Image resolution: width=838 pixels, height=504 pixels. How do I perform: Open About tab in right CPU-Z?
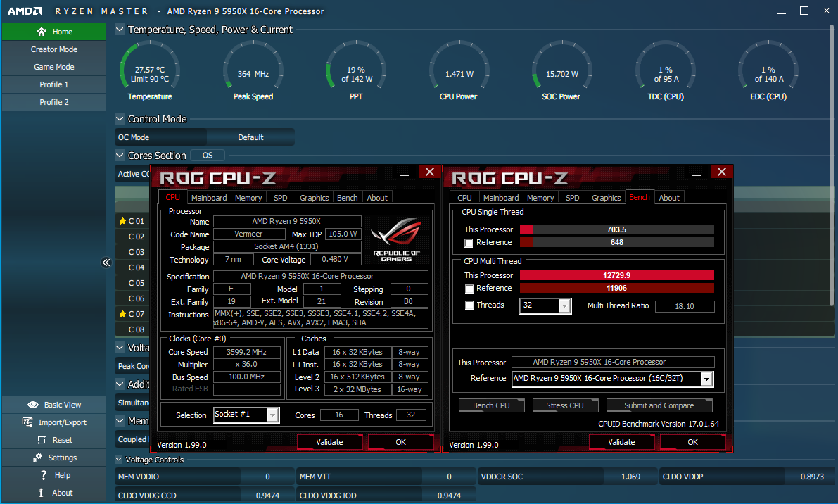click(x=669, y=198)
